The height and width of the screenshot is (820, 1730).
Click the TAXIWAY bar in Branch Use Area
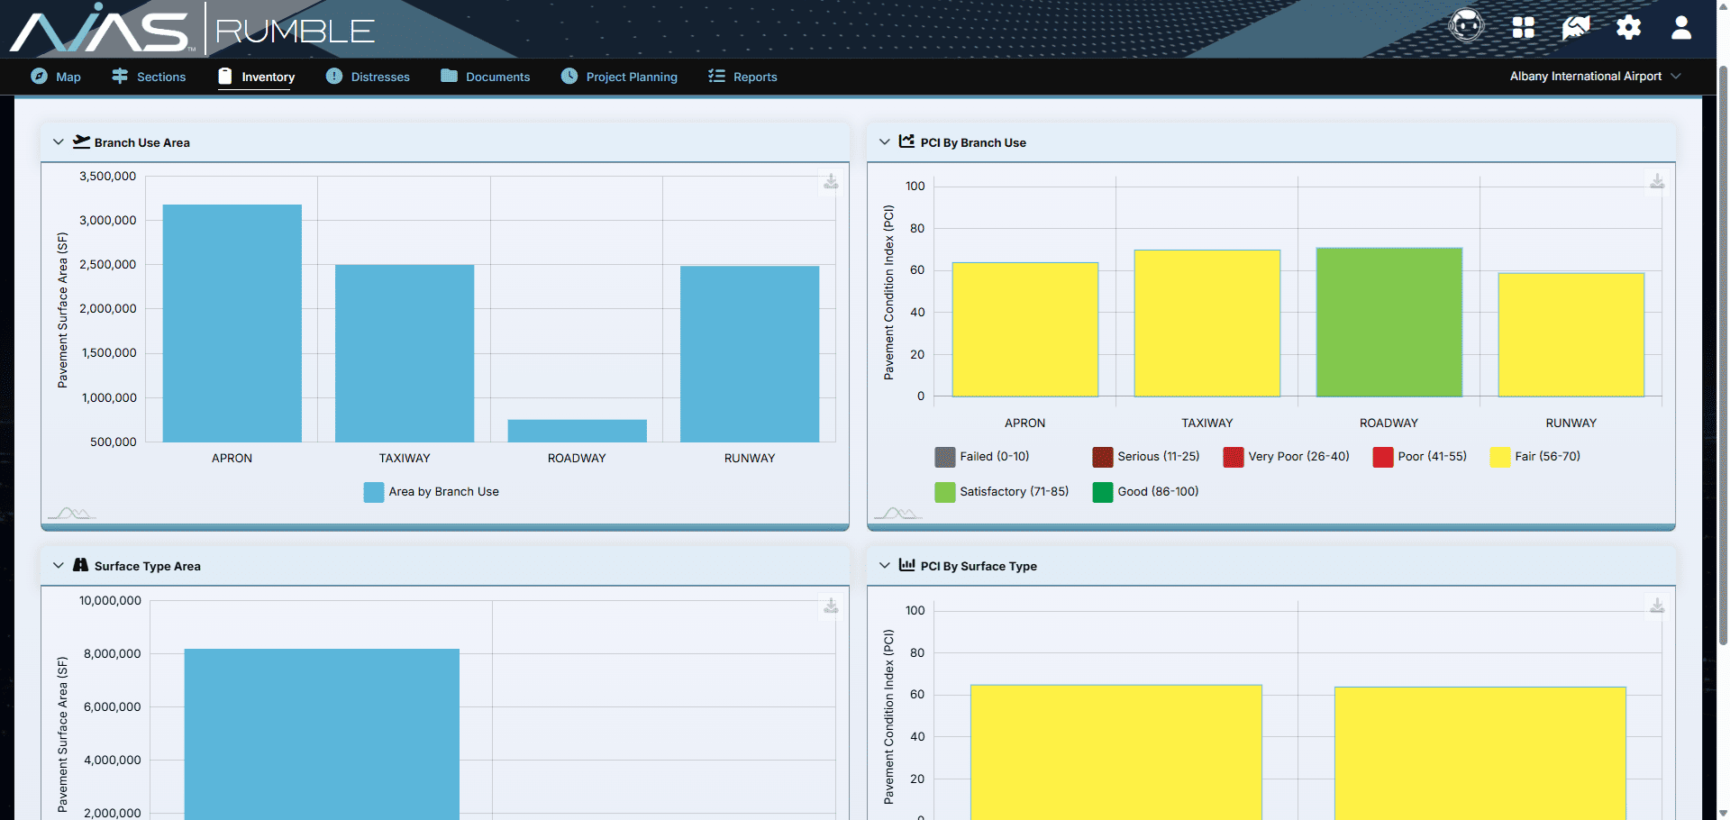coord(405,353)
